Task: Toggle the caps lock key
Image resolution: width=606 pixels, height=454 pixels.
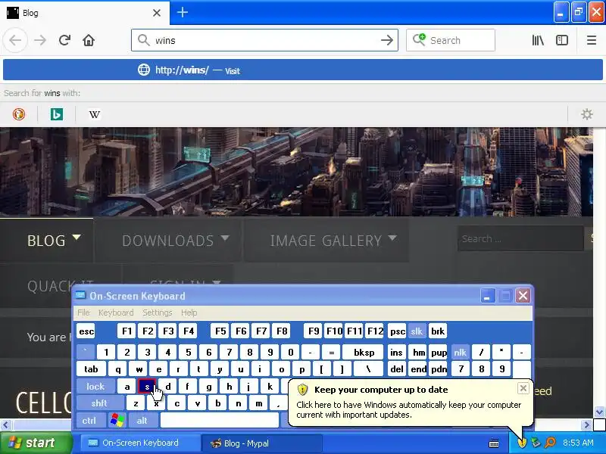Action: [95, 386]
